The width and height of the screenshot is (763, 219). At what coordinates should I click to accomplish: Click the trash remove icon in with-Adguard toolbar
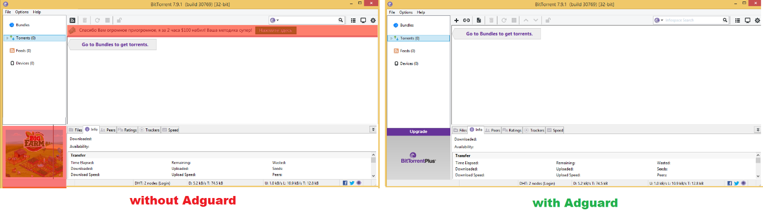coord(491,20)
